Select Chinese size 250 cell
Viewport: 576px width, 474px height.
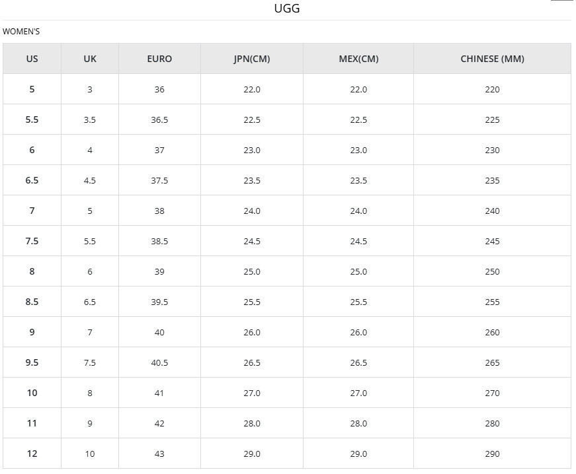tap(492, 271)
